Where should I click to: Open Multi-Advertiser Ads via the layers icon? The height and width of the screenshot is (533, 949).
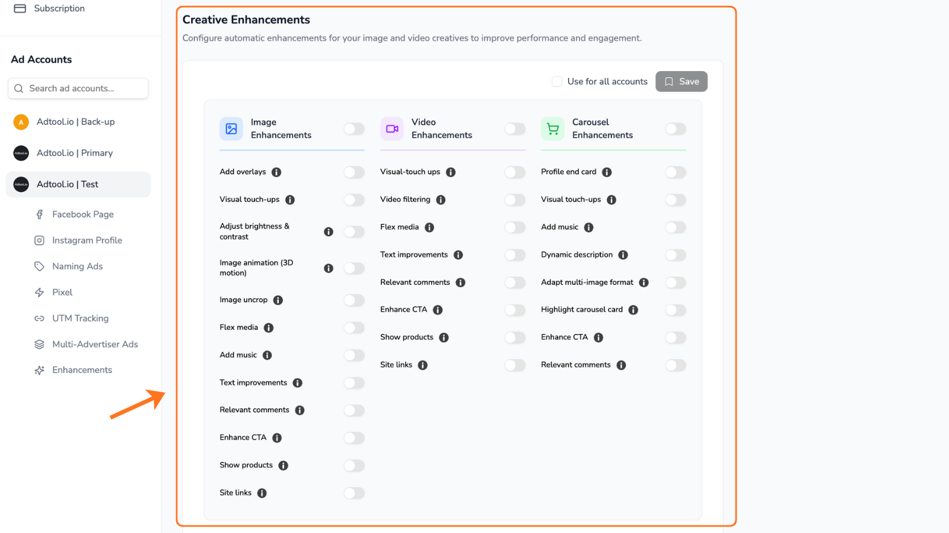pyautogui.click(x=39, y=344)
